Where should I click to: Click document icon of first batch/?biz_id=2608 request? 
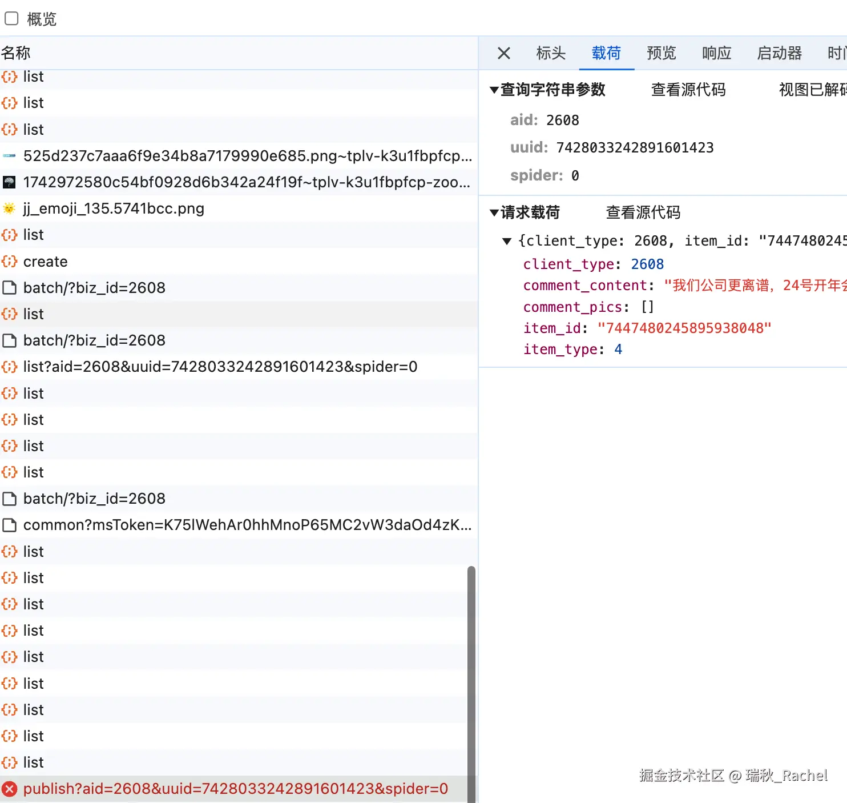point(10,288)
